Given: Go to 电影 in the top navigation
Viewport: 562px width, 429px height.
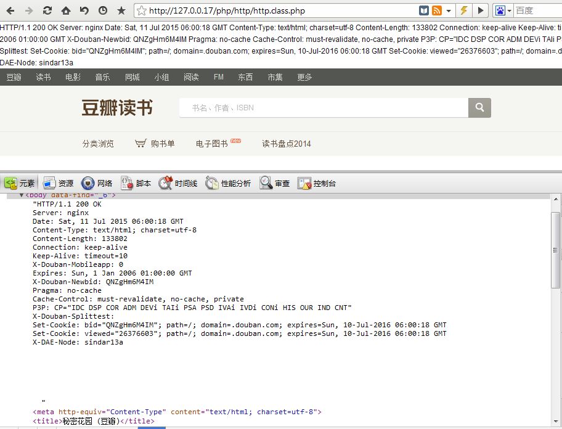Looking at the screenshot, I should 73,77.
